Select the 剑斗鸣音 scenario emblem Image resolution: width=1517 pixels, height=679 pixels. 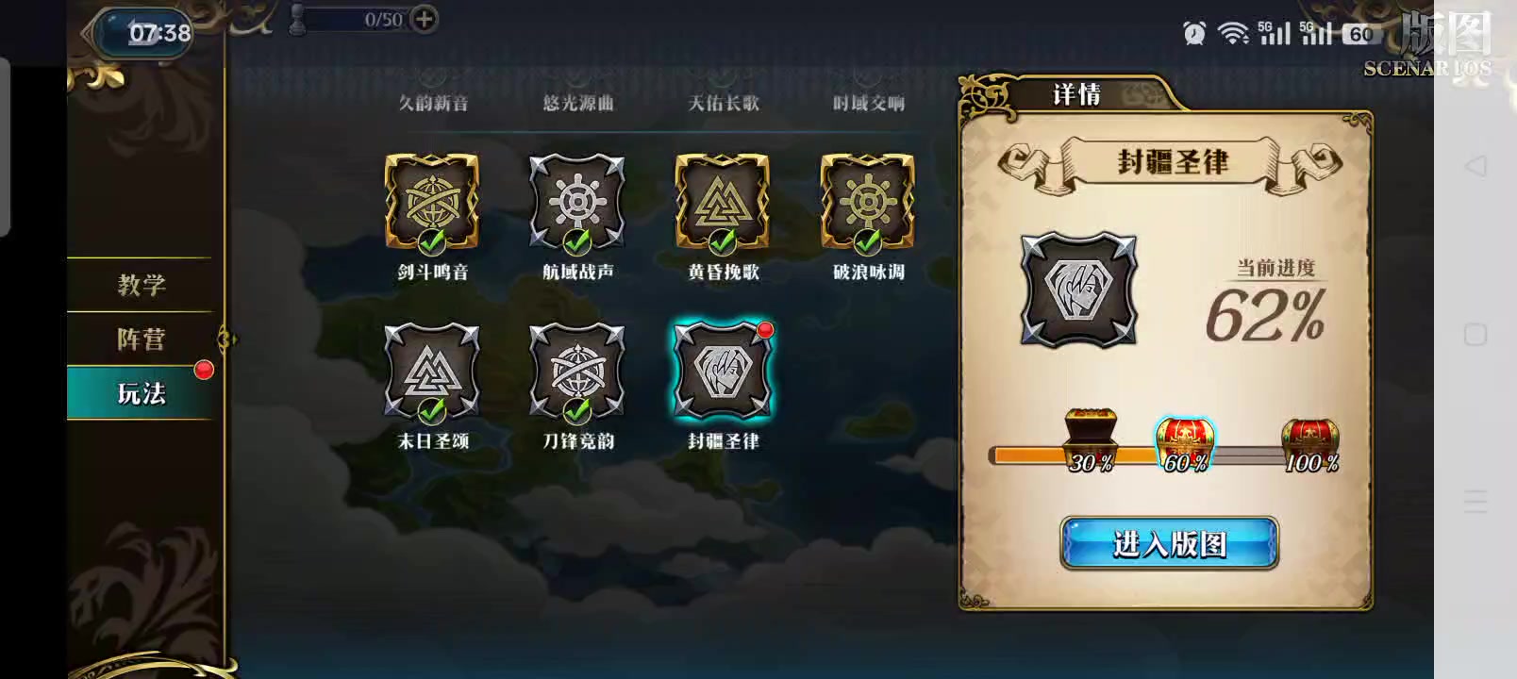(x=432, y=203)
